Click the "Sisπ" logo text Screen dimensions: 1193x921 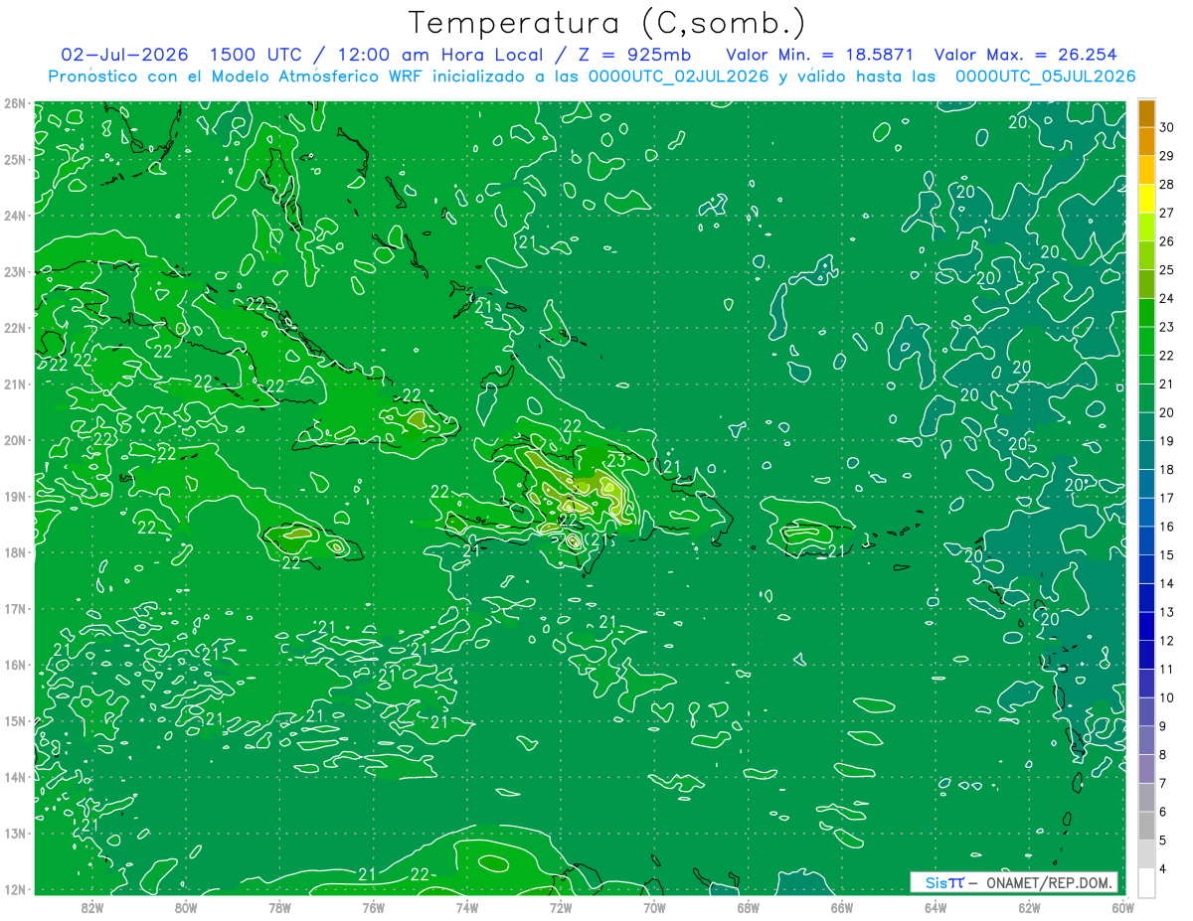click(x=944, y=882)
